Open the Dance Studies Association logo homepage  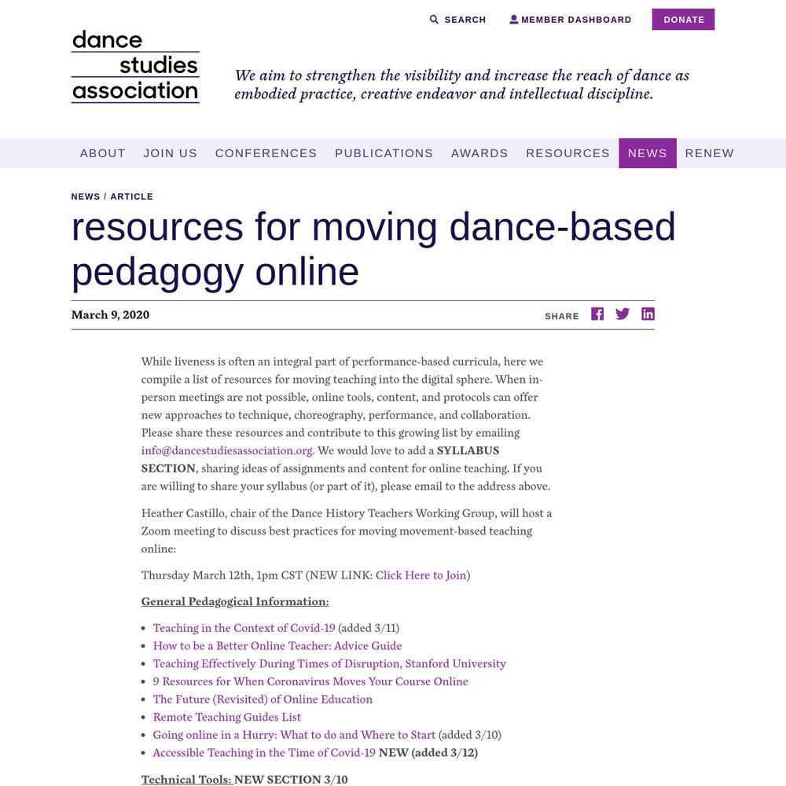click(135, 67)
